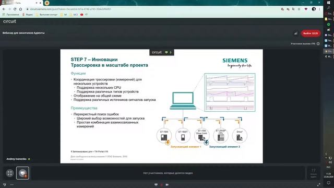This screenshot has width=334, height=188.
Task: Toggle screen sharing in the bottom bar
Action: (156, 184)
